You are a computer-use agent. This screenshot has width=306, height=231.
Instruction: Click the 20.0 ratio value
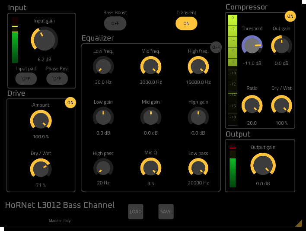[252, 123]
